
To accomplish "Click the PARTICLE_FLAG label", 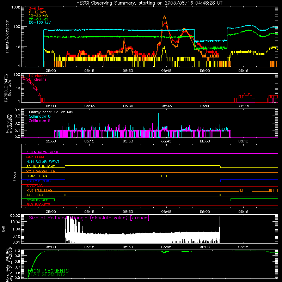I will 39,190.
